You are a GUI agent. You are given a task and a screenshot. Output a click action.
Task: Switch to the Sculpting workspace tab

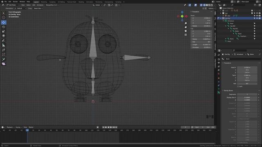[x=52, y=2]
